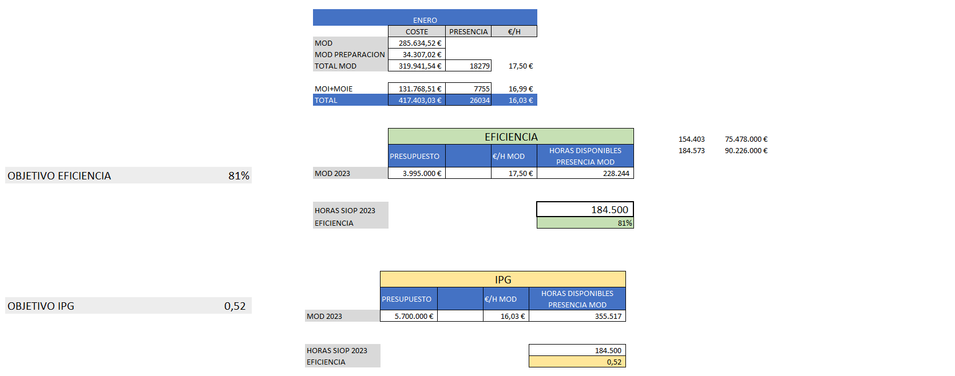This screenshot has width=955, height=376.
Task: Click the green EFICIENCIA title cell
Action: (x=510, y=137)
